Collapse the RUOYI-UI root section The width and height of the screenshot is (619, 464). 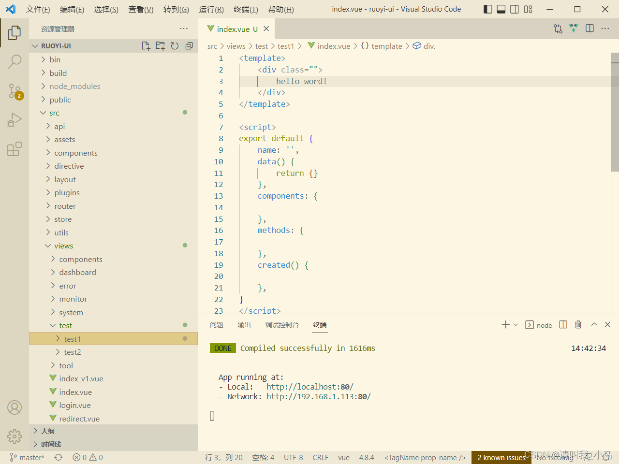113,46
